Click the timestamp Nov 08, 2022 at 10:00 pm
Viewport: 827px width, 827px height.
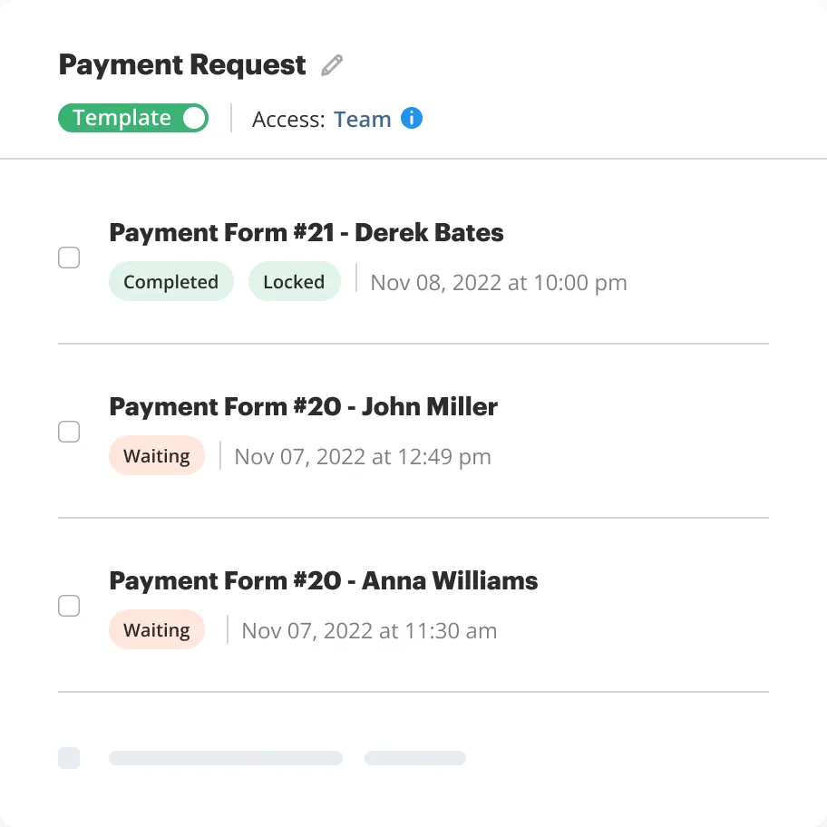498,282
